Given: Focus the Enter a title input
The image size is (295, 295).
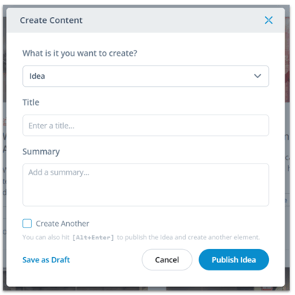Looking at the screenshot, I should click(146, 126).
